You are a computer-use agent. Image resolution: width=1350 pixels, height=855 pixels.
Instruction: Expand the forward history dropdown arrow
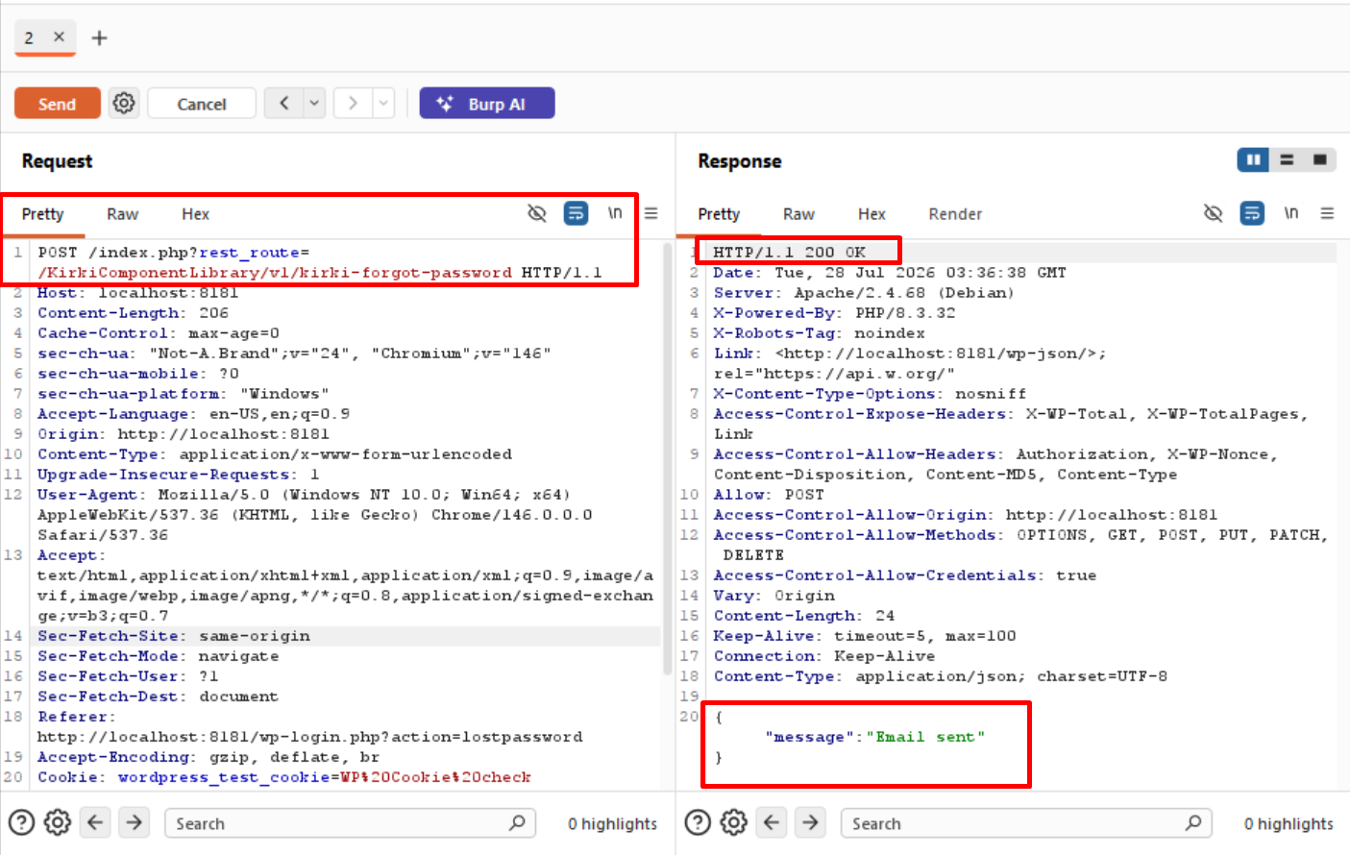383,103
